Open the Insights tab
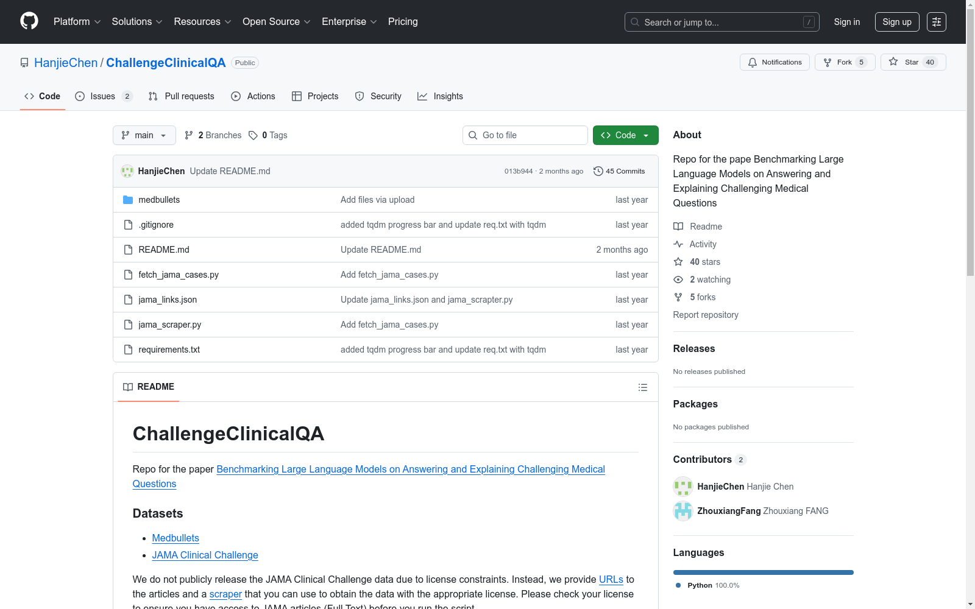This screenshot has height=609, width=975. [x=441, y=96]
